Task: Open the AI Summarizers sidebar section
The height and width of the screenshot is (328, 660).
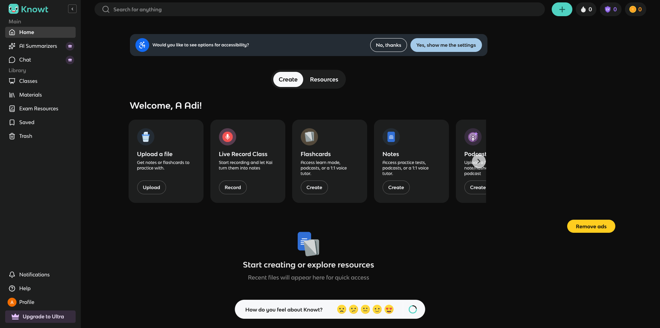Action: (38, 46)
